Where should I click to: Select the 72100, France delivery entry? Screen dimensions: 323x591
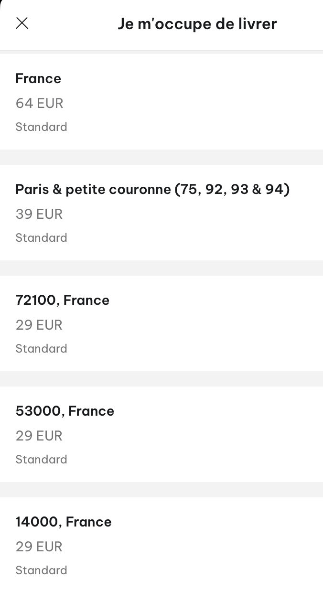(x=161, y=323)
